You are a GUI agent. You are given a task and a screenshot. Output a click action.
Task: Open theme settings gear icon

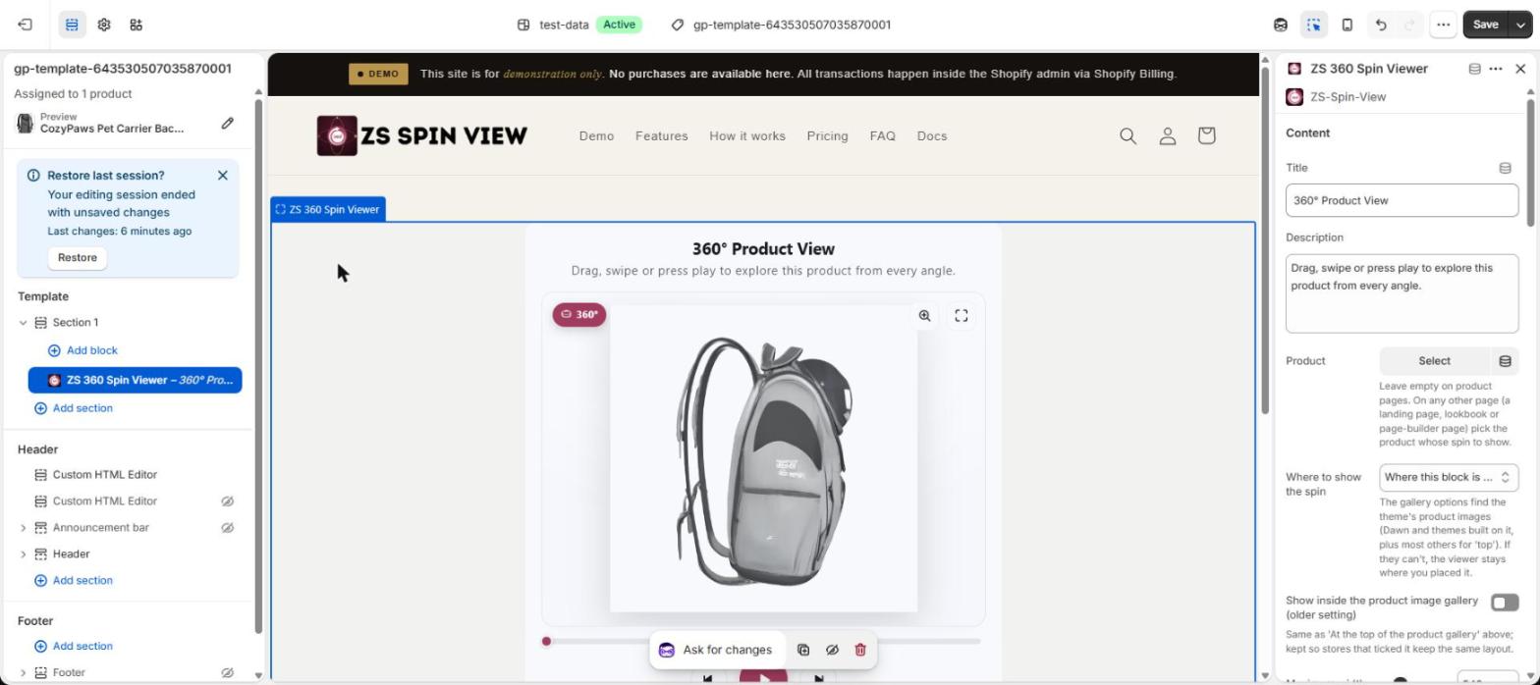coord(104,25)
